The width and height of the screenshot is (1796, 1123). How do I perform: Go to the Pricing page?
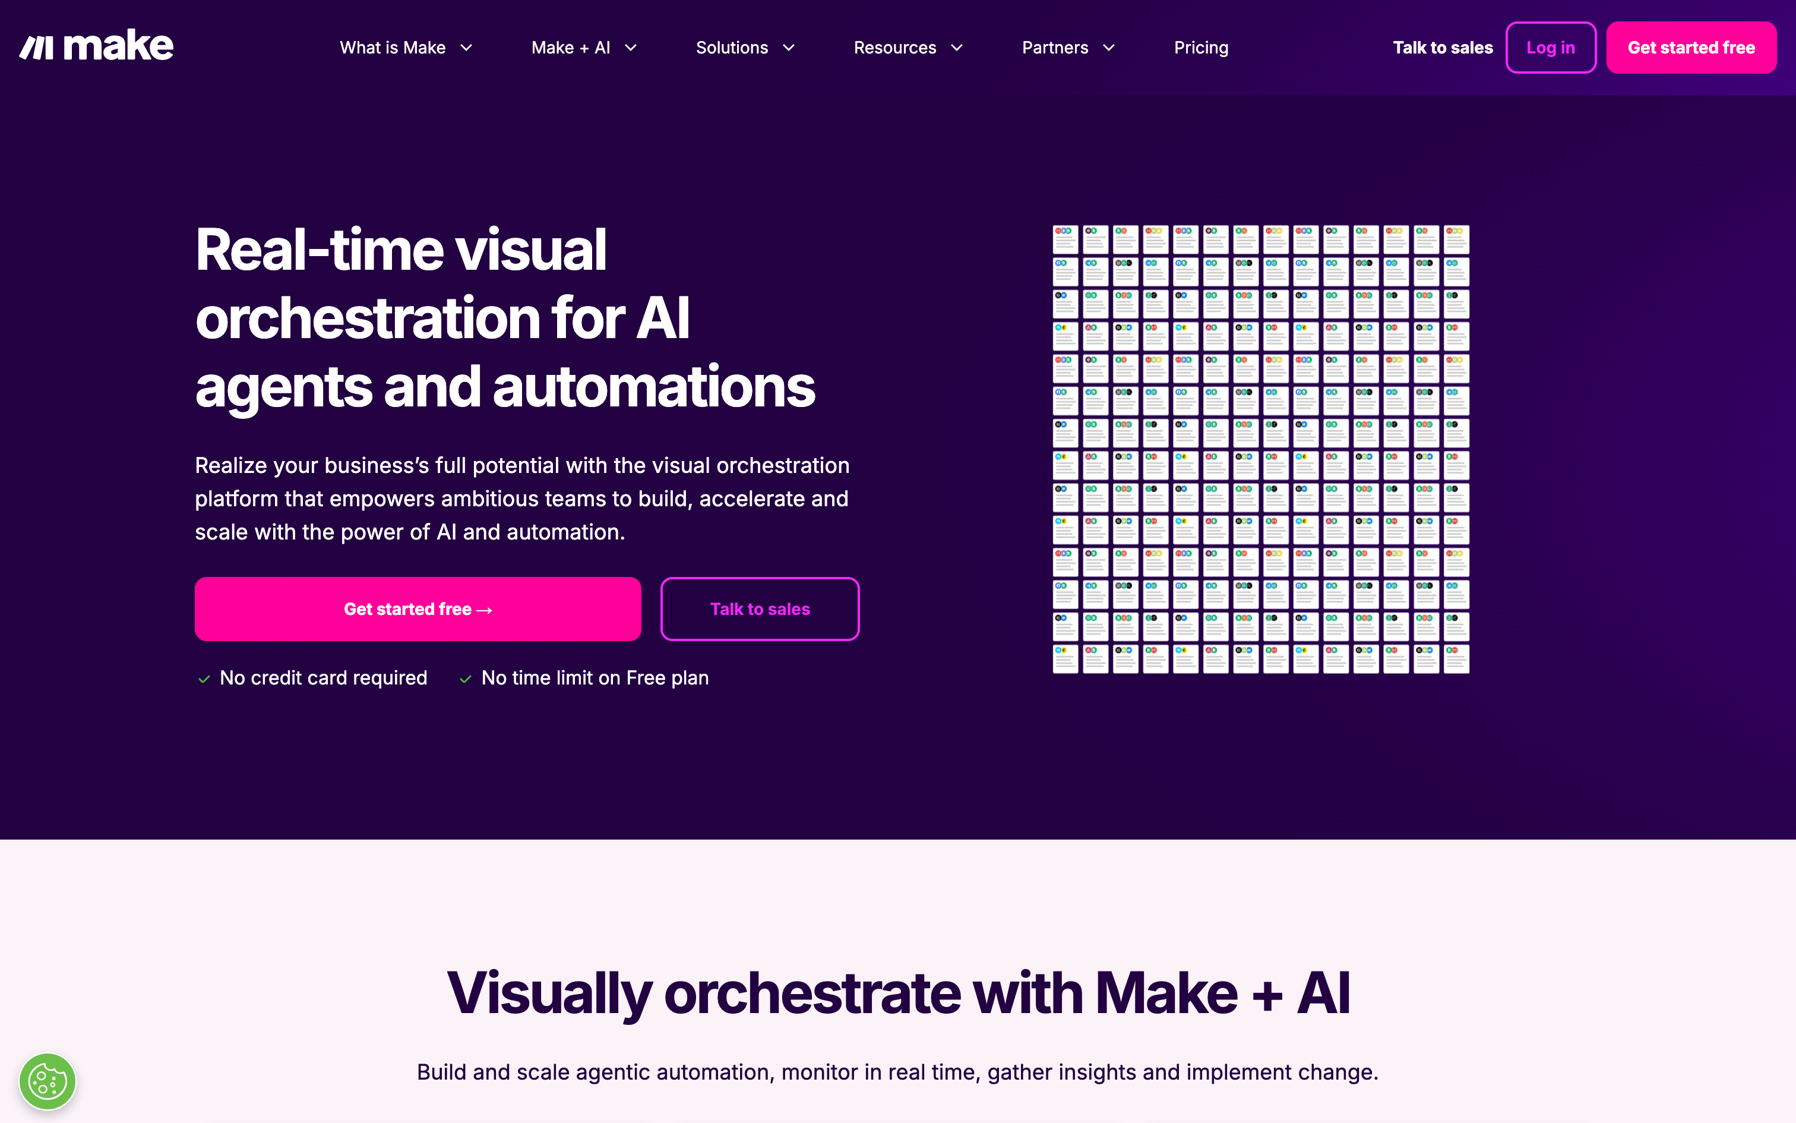(x=1201, y=48)
